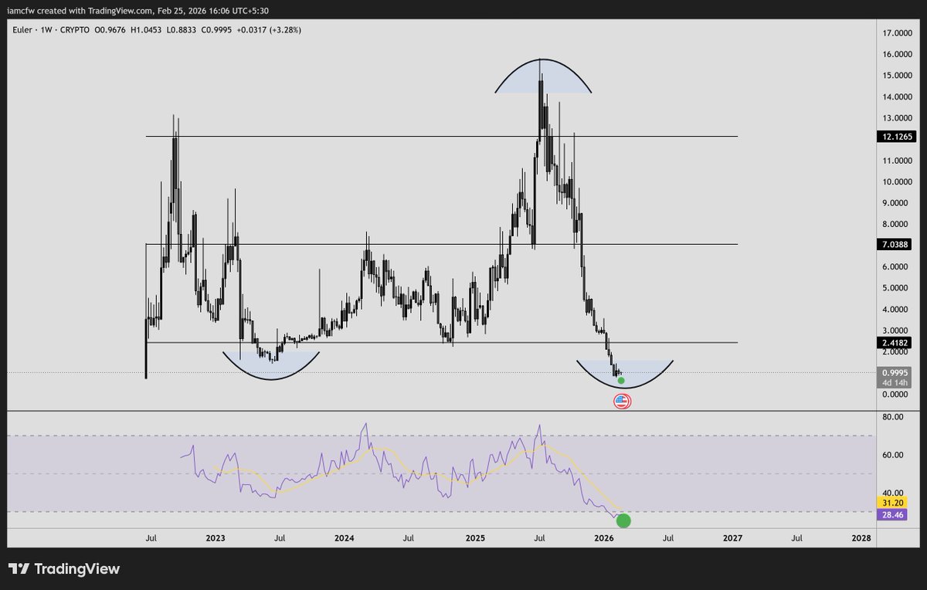927x590 pixels.
Task: Select the arc drawing above the 2025 peak
Action: click(x=543, y=76)
